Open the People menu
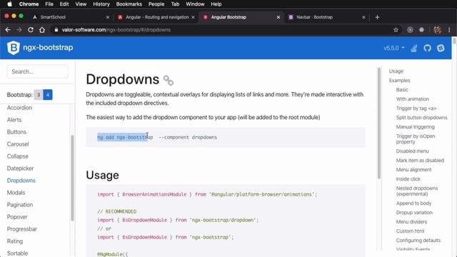The image size is (457, 257). coord(156,4)
